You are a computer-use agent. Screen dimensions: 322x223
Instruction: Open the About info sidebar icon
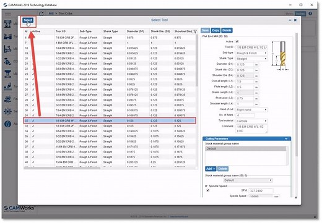(x=8, y=124)
